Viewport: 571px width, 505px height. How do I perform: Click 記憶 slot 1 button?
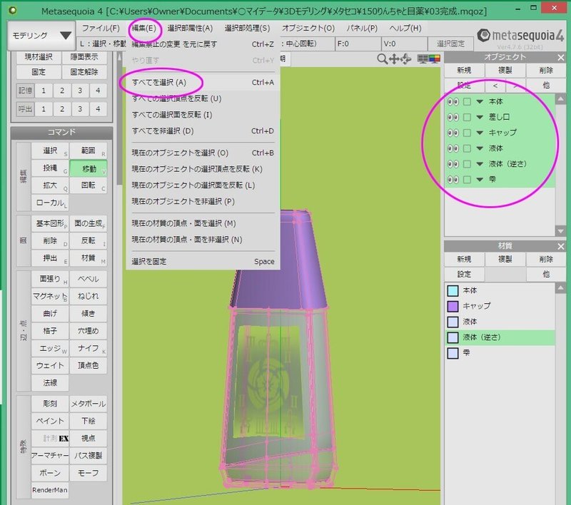point(44,91)
